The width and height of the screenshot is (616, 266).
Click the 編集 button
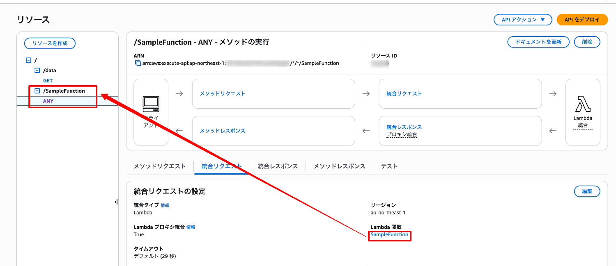pyautogui.click(x=587, y=191)
